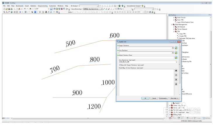
Task: Open the Join Operation dropdown
Action: pos(176,62)
